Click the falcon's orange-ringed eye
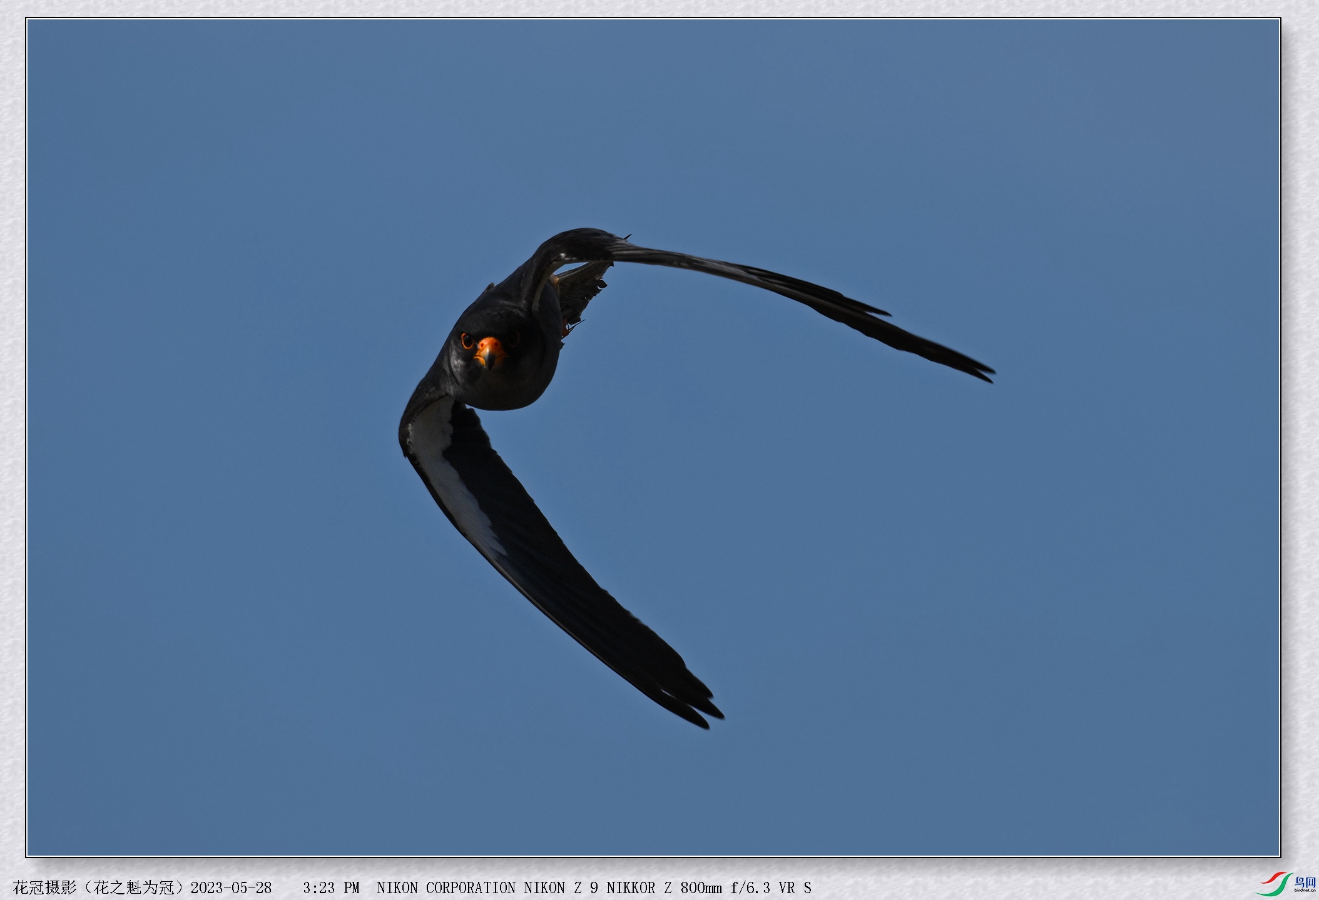The image size is (1319, 900). [467, 341]
